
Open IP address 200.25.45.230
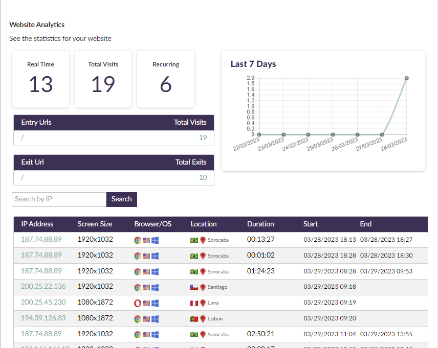[43, 303]
